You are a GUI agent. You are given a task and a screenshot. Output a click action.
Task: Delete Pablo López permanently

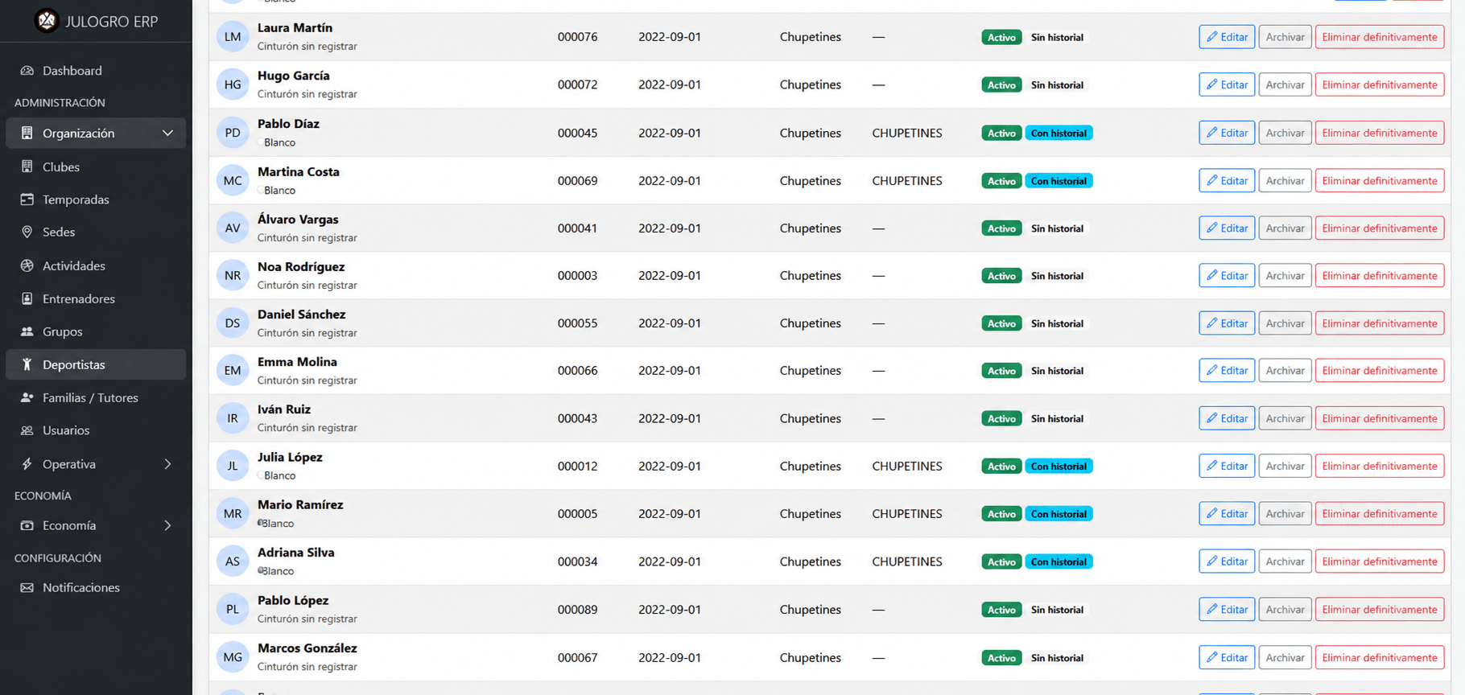[1379, 609]
